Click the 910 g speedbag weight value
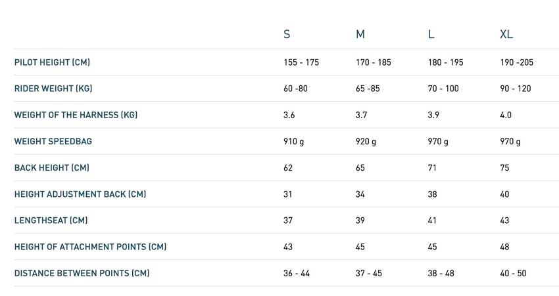The width and height of the screenshot is (559, 296). 294,142
